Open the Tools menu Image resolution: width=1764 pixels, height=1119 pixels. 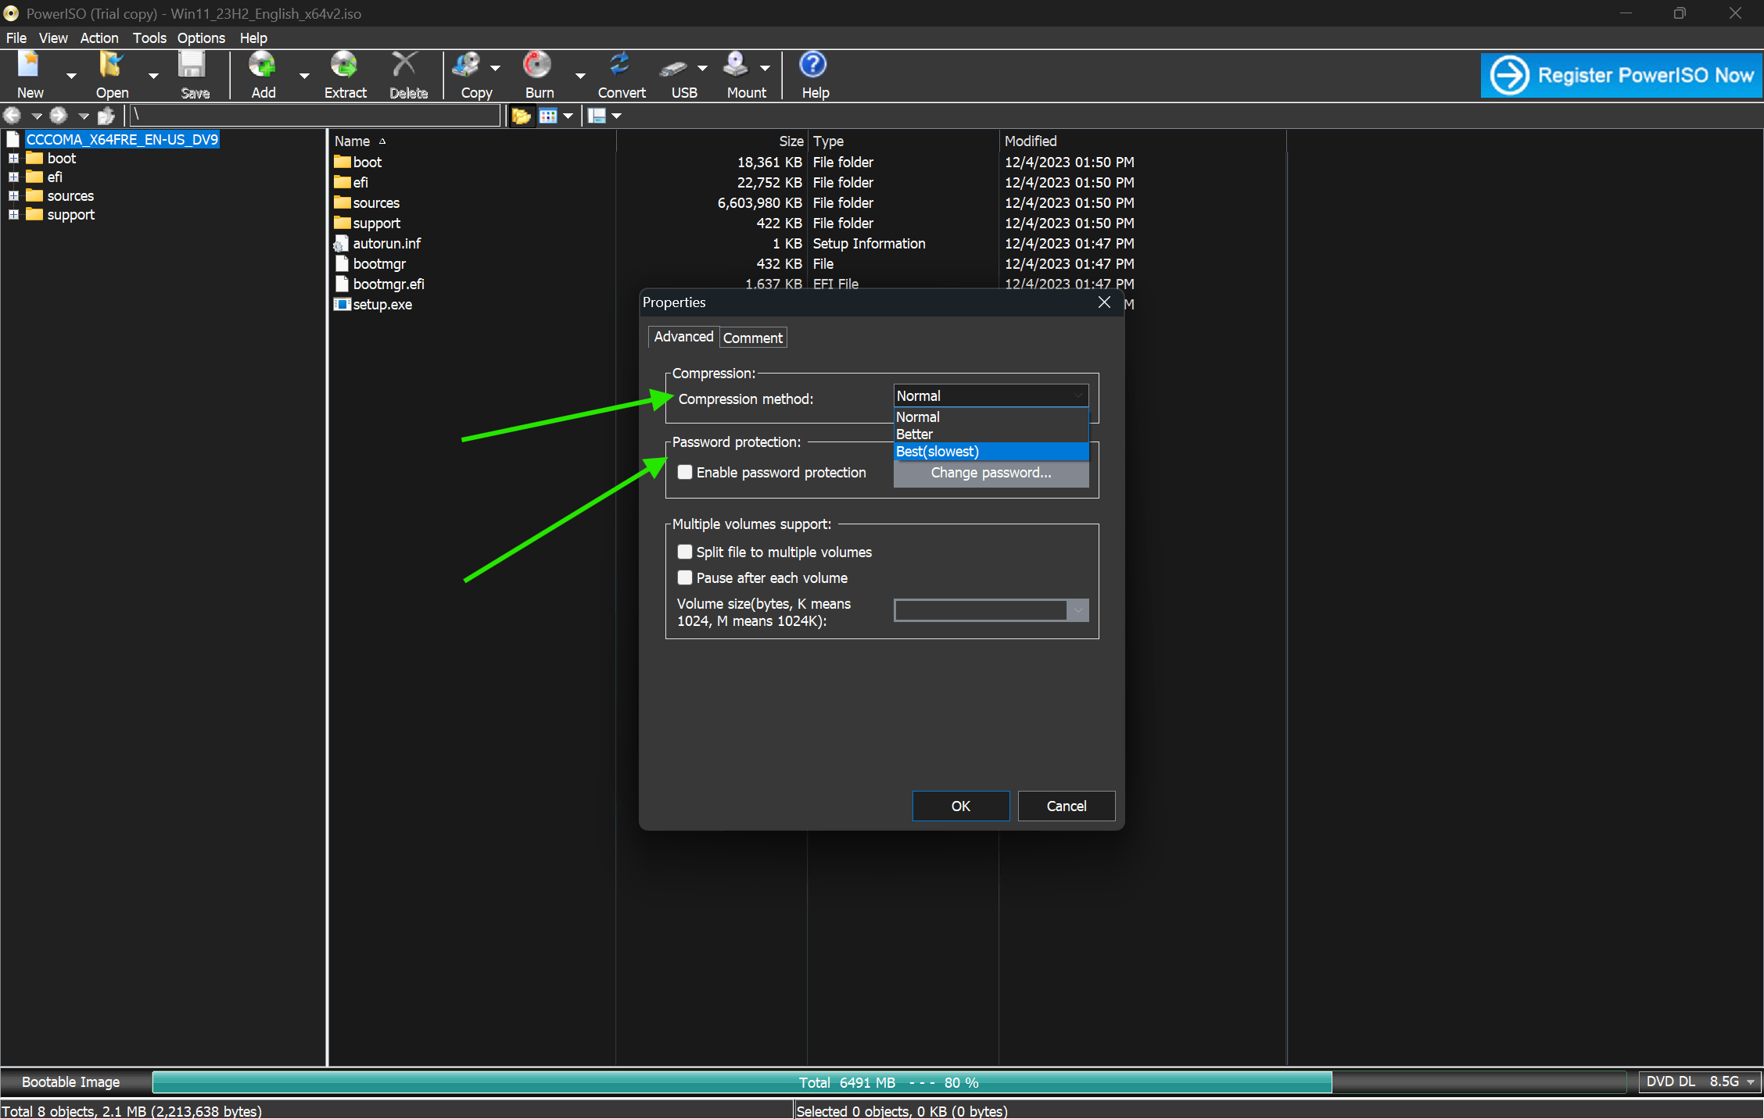pos(149,38)
